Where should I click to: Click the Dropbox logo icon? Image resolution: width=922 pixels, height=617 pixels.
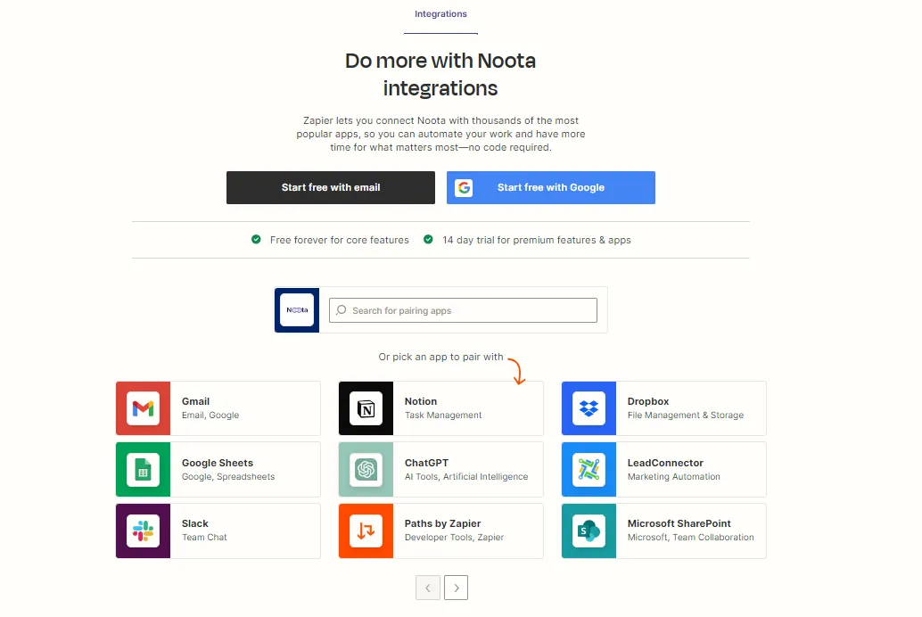pyautogui.click(x=589, y=408)
